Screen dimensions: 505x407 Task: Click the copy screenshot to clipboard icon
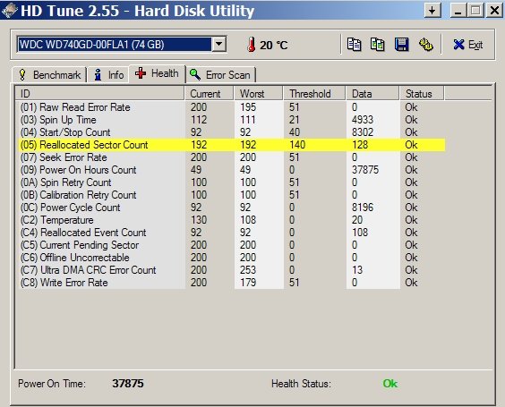(x=378, y=45)
